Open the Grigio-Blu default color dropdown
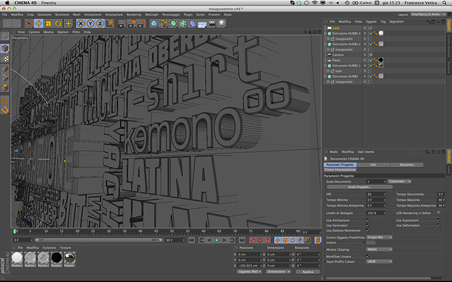 (x=380, y=237)
